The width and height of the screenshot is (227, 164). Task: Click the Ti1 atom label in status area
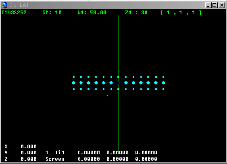coord(60,153)
